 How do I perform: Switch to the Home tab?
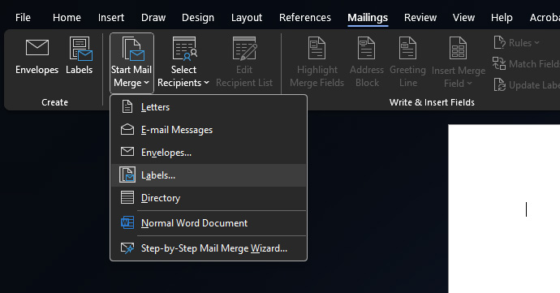67,18
